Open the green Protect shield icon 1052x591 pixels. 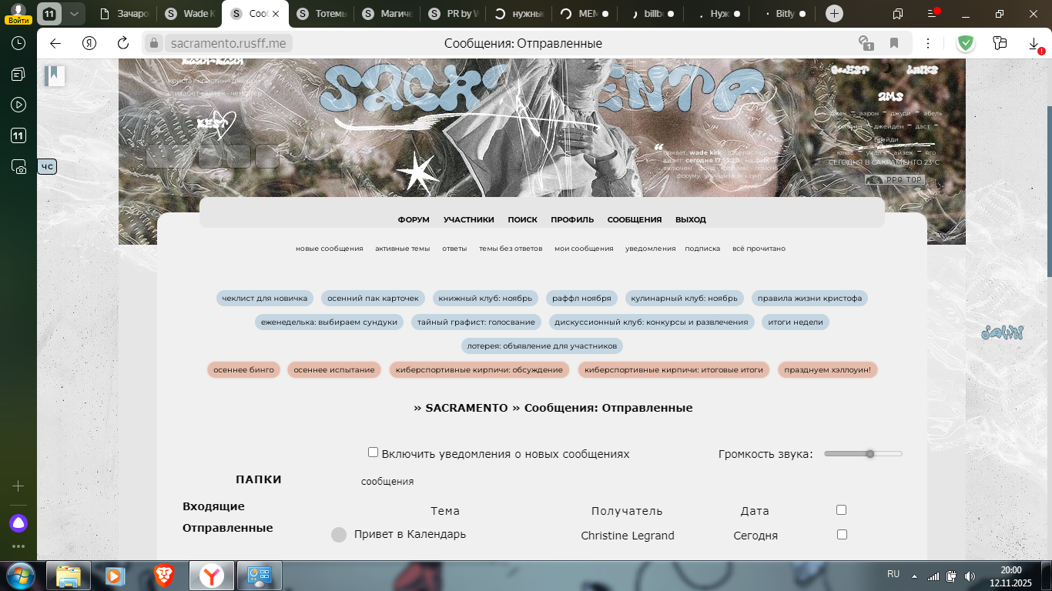(966, 43)
